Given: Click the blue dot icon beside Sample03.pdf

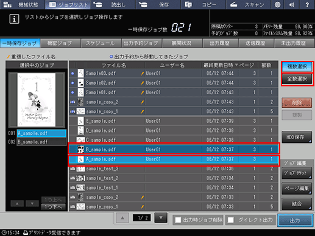Looking at the screenshot, I should pyautogui.click(x=73, y=74).
